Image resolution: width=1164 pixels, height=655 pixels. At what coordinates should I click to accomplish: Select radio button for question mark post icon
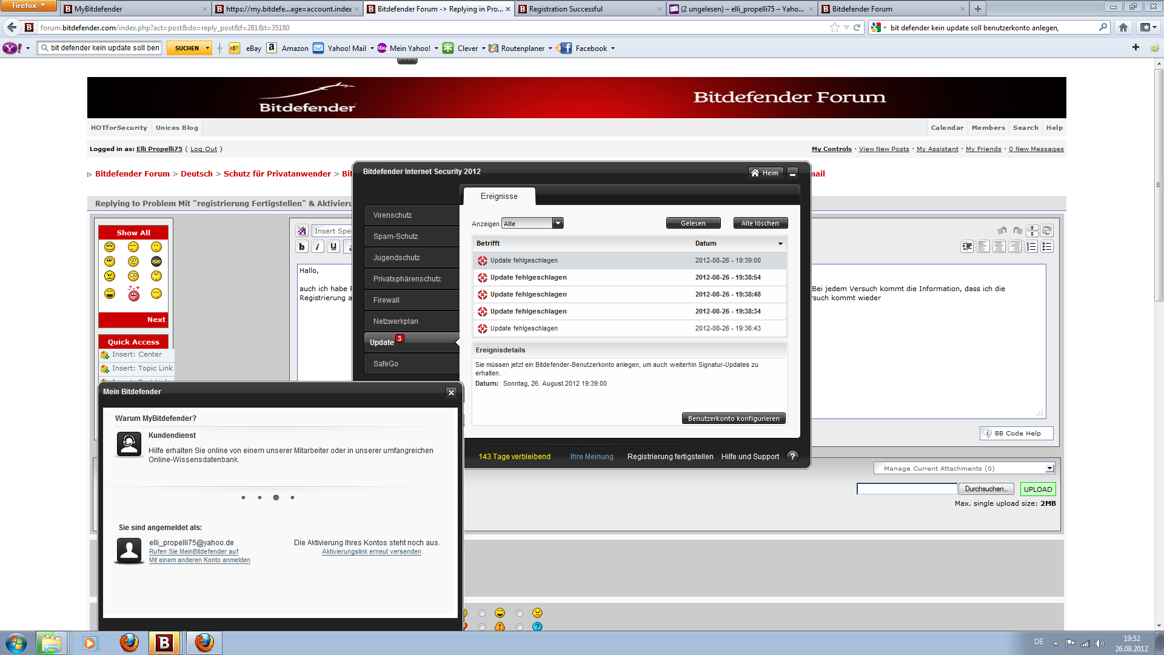pyautogui.click(x=520, y=627)
